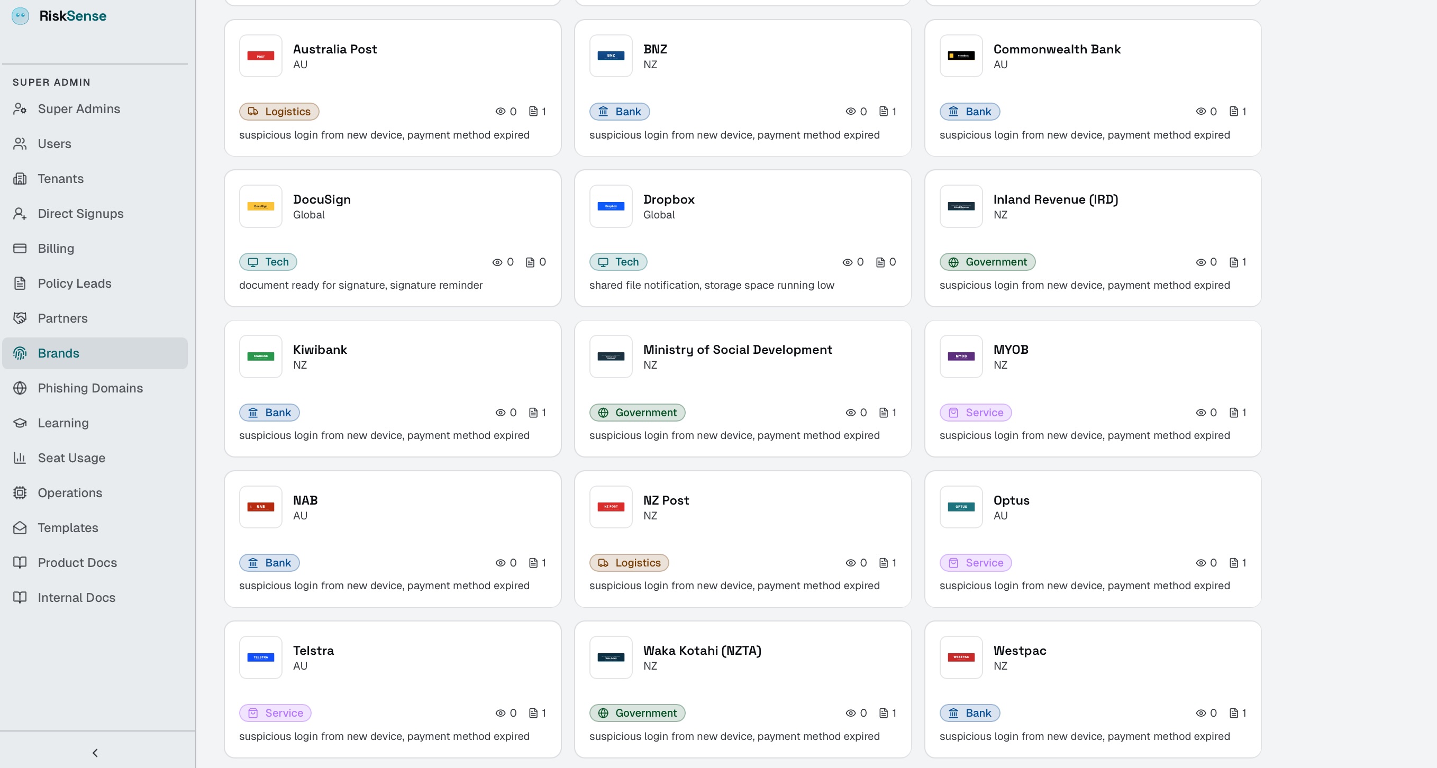The image size is (1437, 768).
Task: Click the eye views icon on Kiwibank card
Action: (501, 413)
